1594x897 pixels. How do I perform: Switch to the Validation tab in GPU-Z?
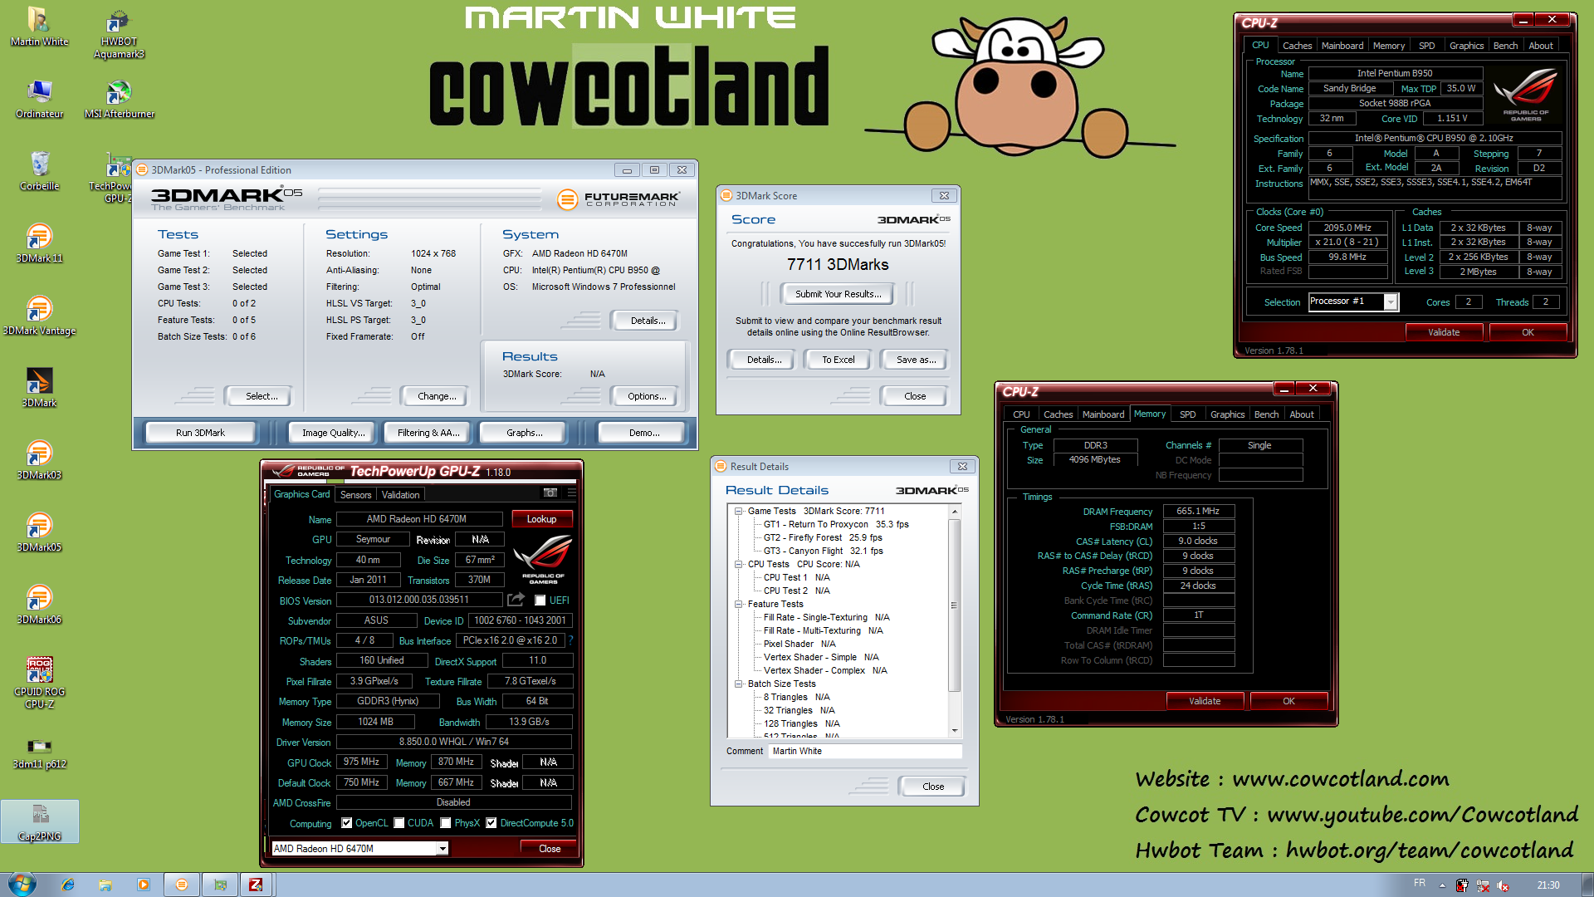400,494
